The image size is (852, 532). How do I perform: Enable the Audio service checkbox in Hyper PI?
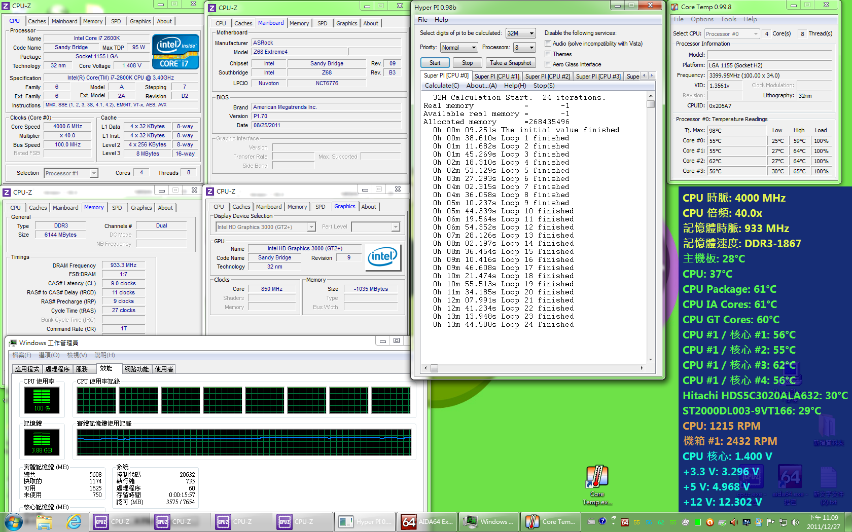click(548, 44)
